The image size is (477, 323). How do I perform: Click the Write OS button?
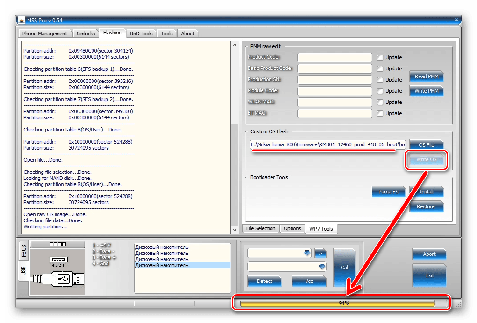tap(426, 159)
